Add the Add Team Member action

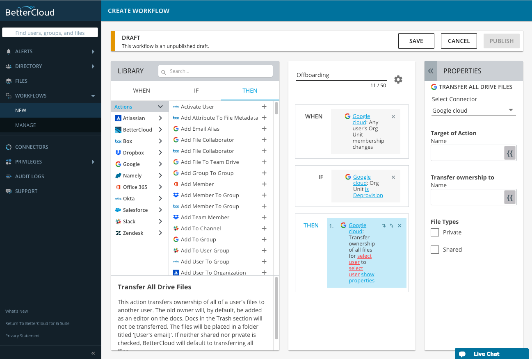264,217
